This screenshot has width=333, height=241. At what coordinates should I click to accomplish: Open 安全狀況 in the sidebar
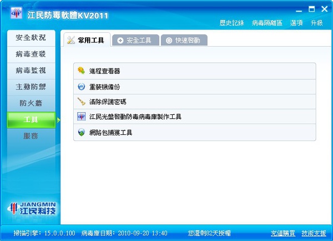tap(31, 38)
